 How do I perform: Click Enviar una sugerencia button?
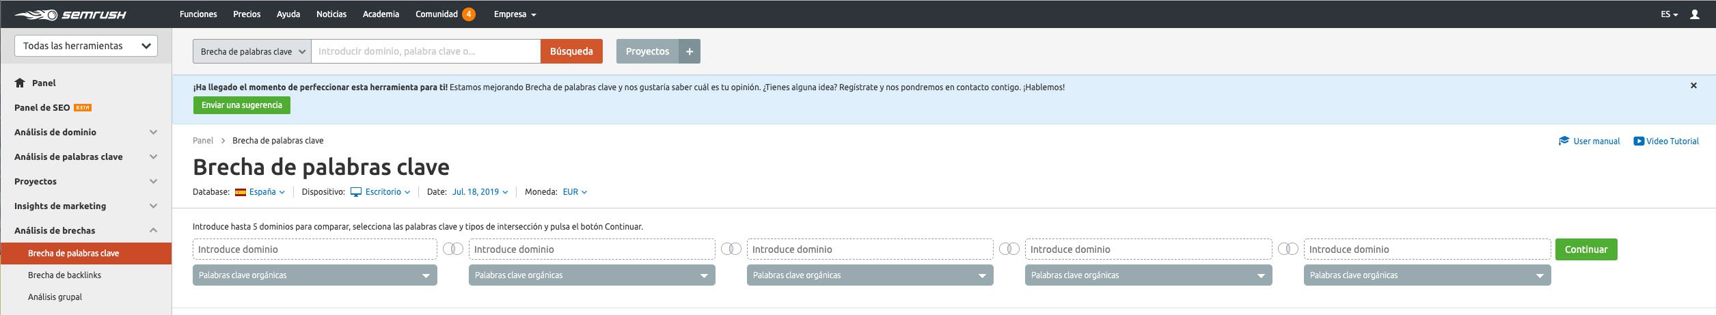[x=242, y=105]
